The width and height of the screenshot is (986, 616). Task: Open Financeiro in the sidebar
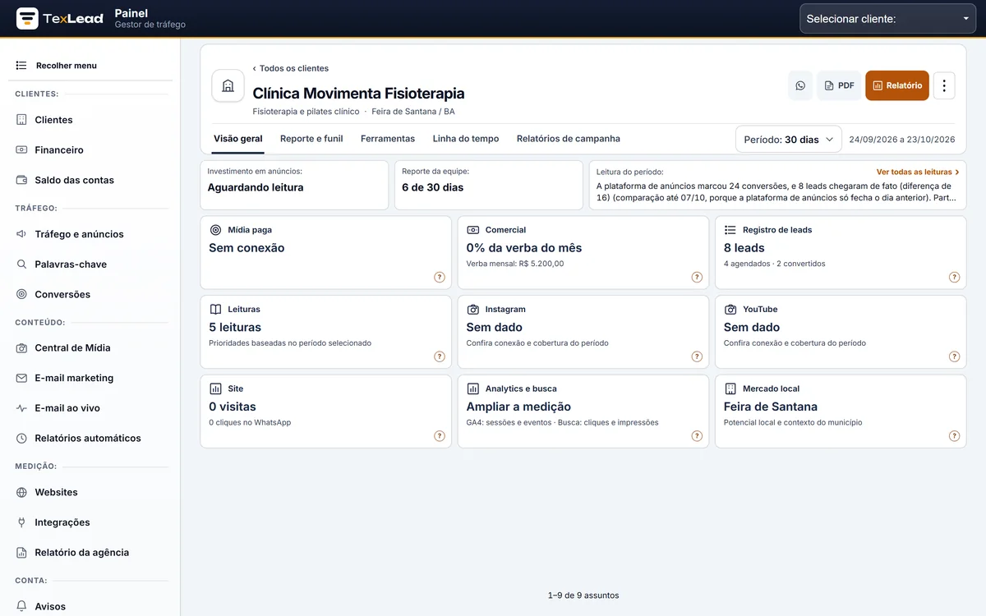coord(90,150)
